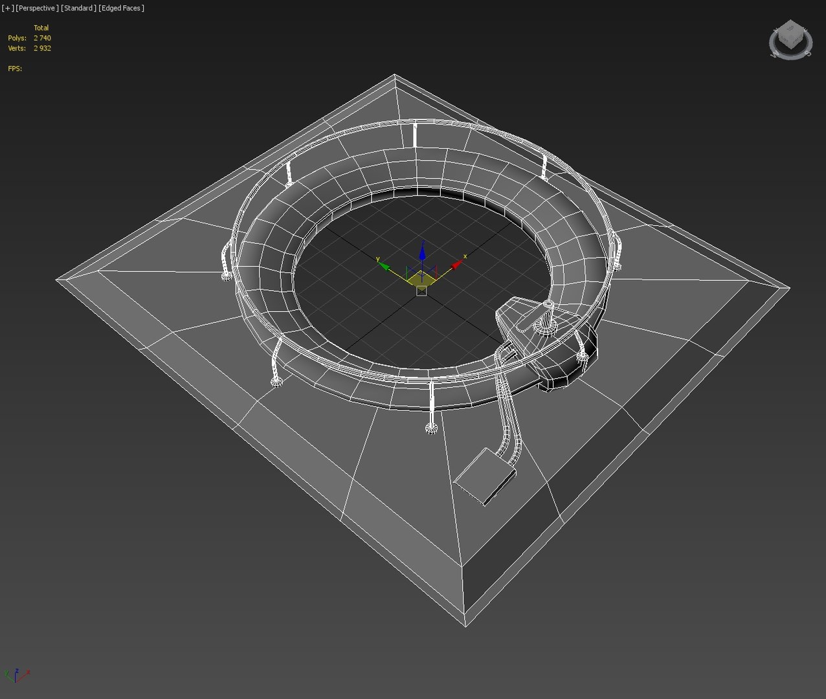Click the green Y axis arrow of the gizmo
The width and height of the screenshot is (826, 699).
click(383, 265)
